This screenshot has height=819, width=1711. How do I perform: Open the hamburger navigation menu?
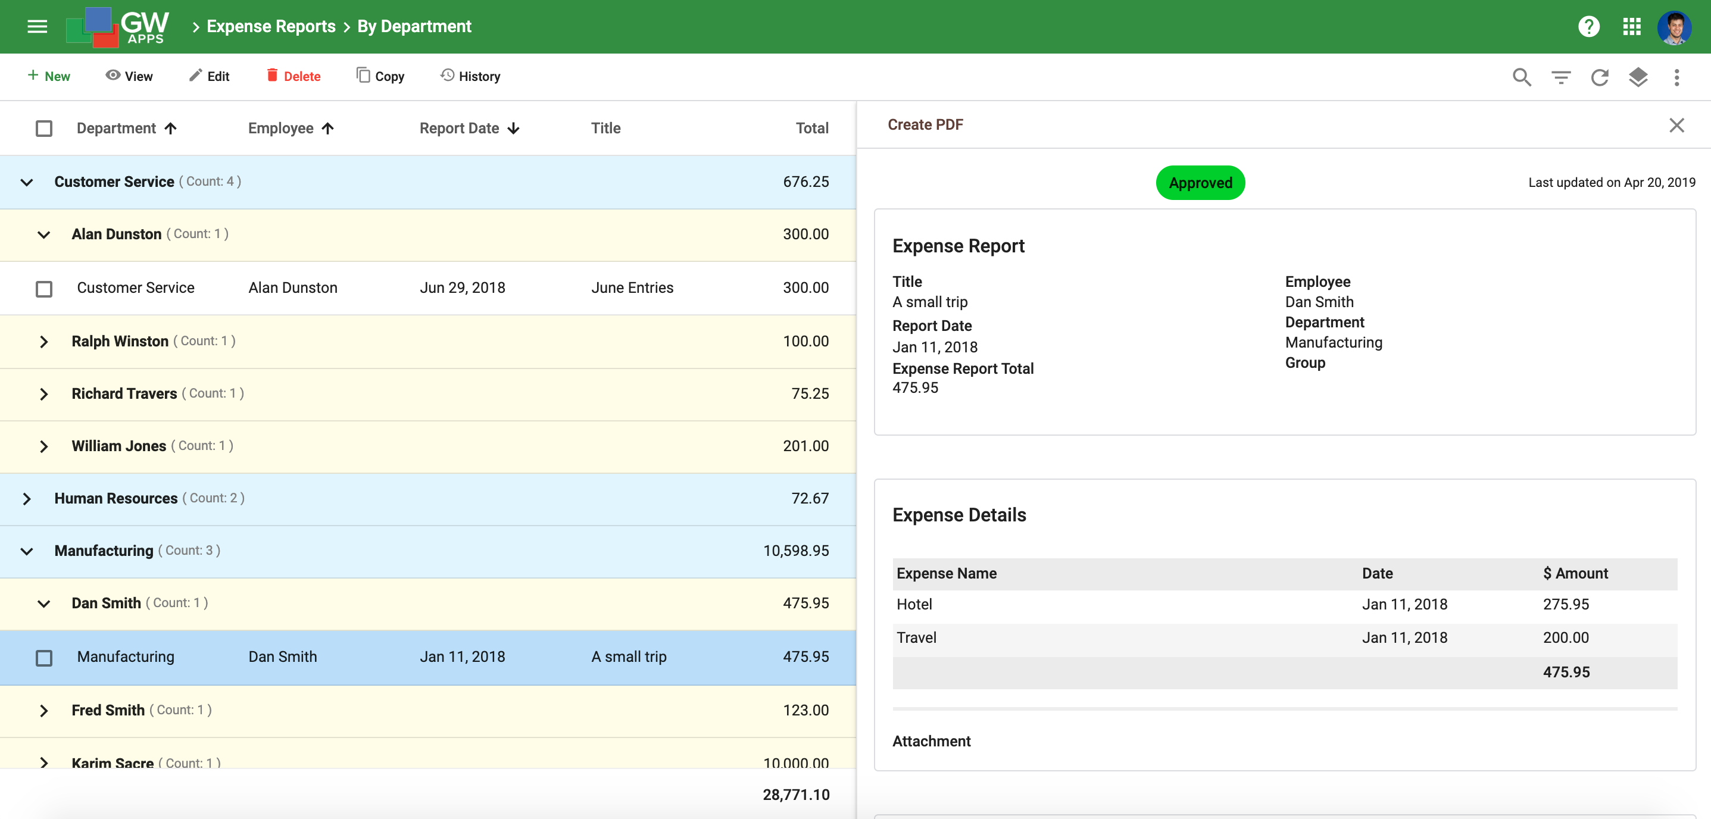point(37,27)
